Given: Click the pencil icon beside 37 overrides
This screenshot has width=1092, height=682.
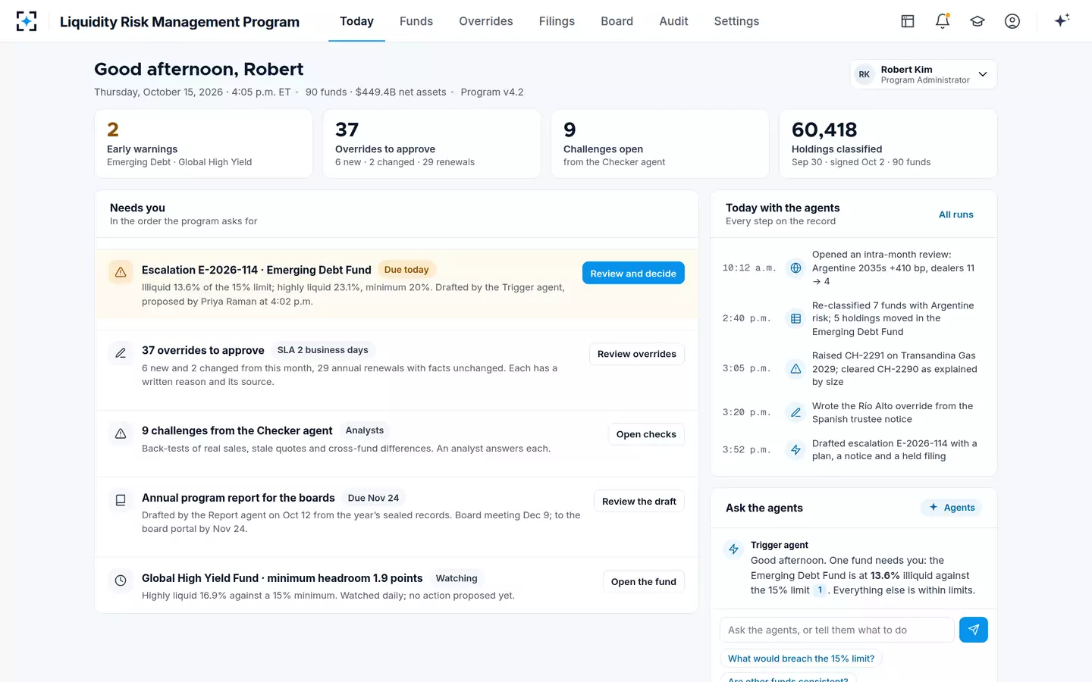Looking at the screenshot, I should (x=121, y=353).
